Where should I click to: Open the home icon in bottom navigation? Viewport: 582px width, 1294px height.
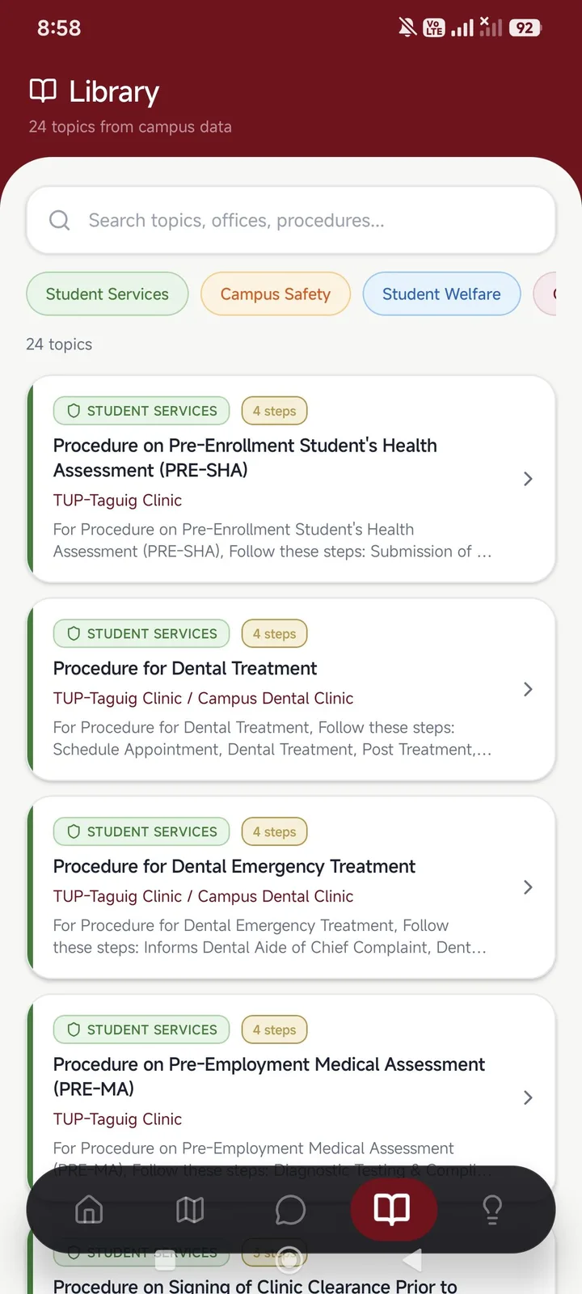[89, 1210]
